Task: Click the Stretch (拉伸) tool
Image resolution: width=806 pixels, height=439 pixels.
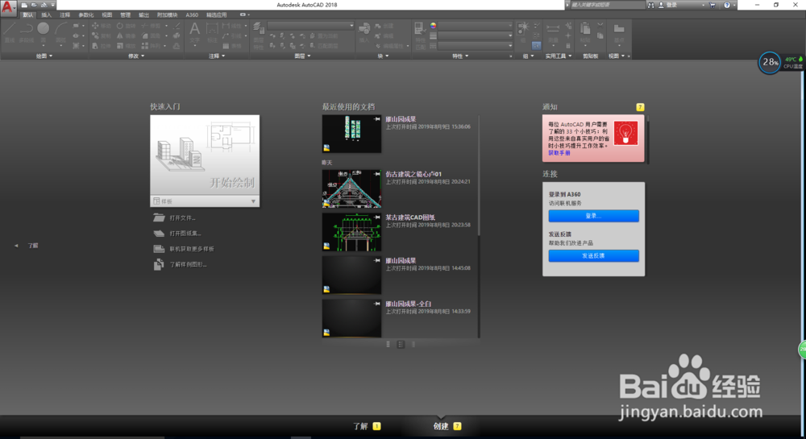Action: 102,46
